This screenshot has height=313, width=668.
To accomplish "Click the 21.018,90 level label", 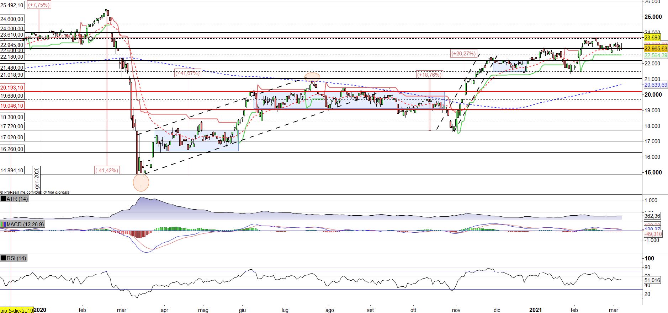I will pos(12,75).
